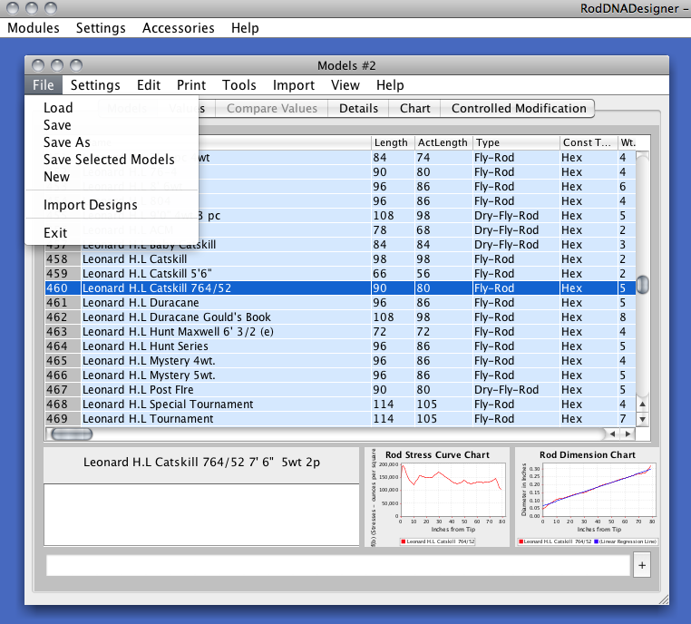Open main window Help menu beside Accessories

click(x=245, y=28)
